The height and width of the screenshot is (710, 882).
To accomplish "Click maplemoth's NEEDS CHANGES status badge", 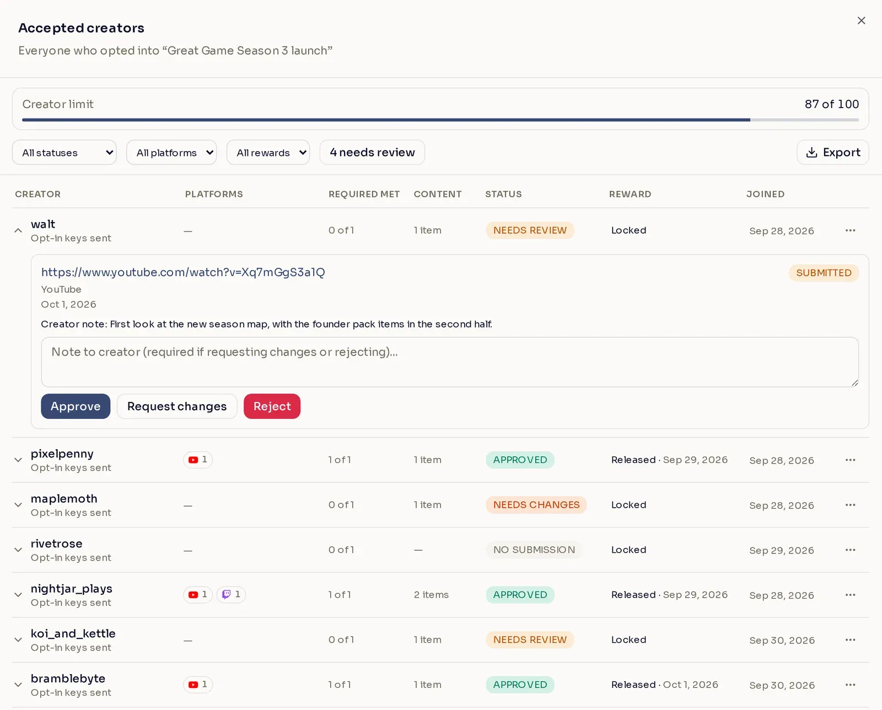I will pos(536,505).
